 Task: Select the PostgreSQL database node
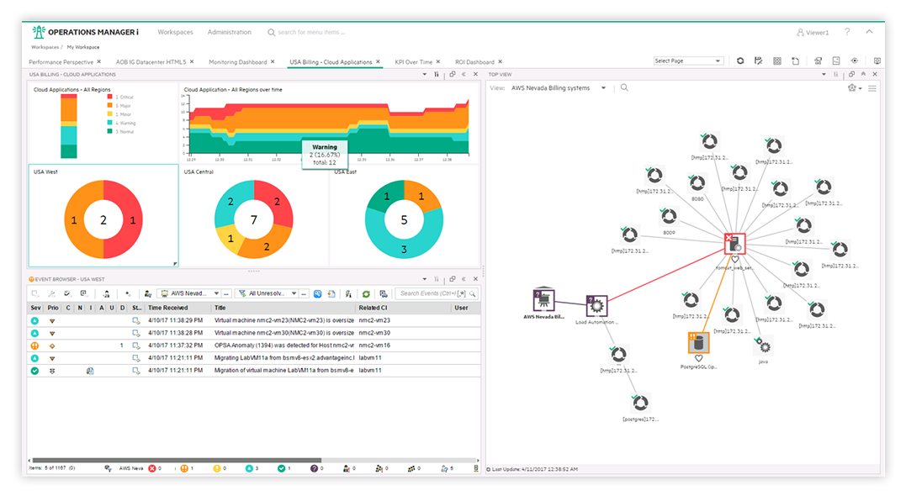tap(698, 343)
